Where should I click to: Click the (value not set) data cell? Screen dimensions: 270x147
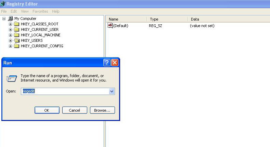(202, 26)
